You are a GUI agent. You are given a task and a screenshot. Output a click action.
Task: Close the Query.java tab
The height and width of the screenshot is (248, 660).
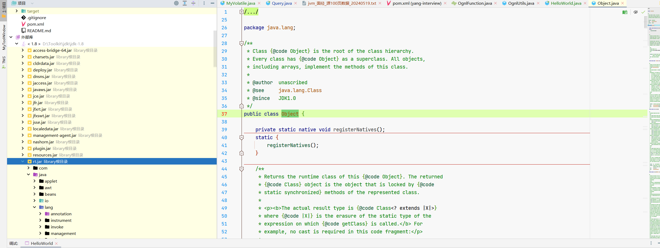pyautogui.click(x=296, y=3)
